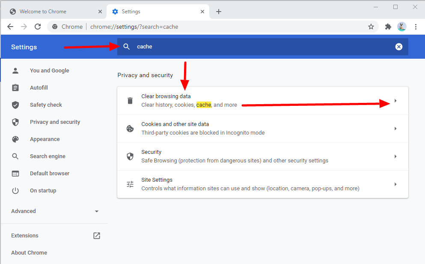Reload the page with refresh icon
Screen dimensions: 425x264
38,27
